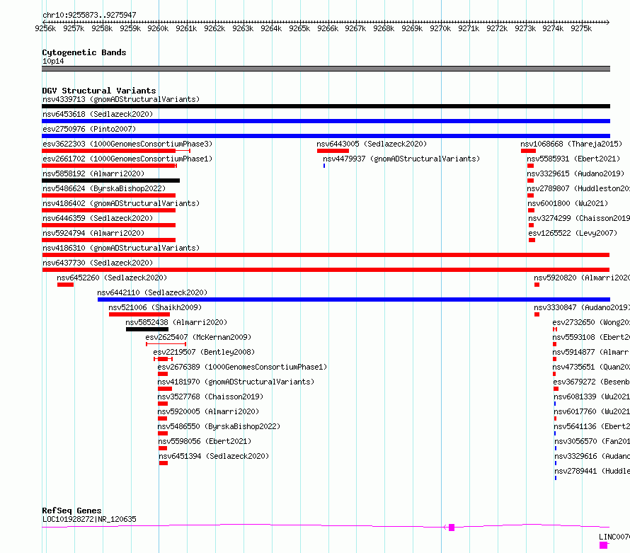Open the nsv521006 Shaikh2009 label
Viewport: 630px width, 553px height.
(x=155, y=307)
